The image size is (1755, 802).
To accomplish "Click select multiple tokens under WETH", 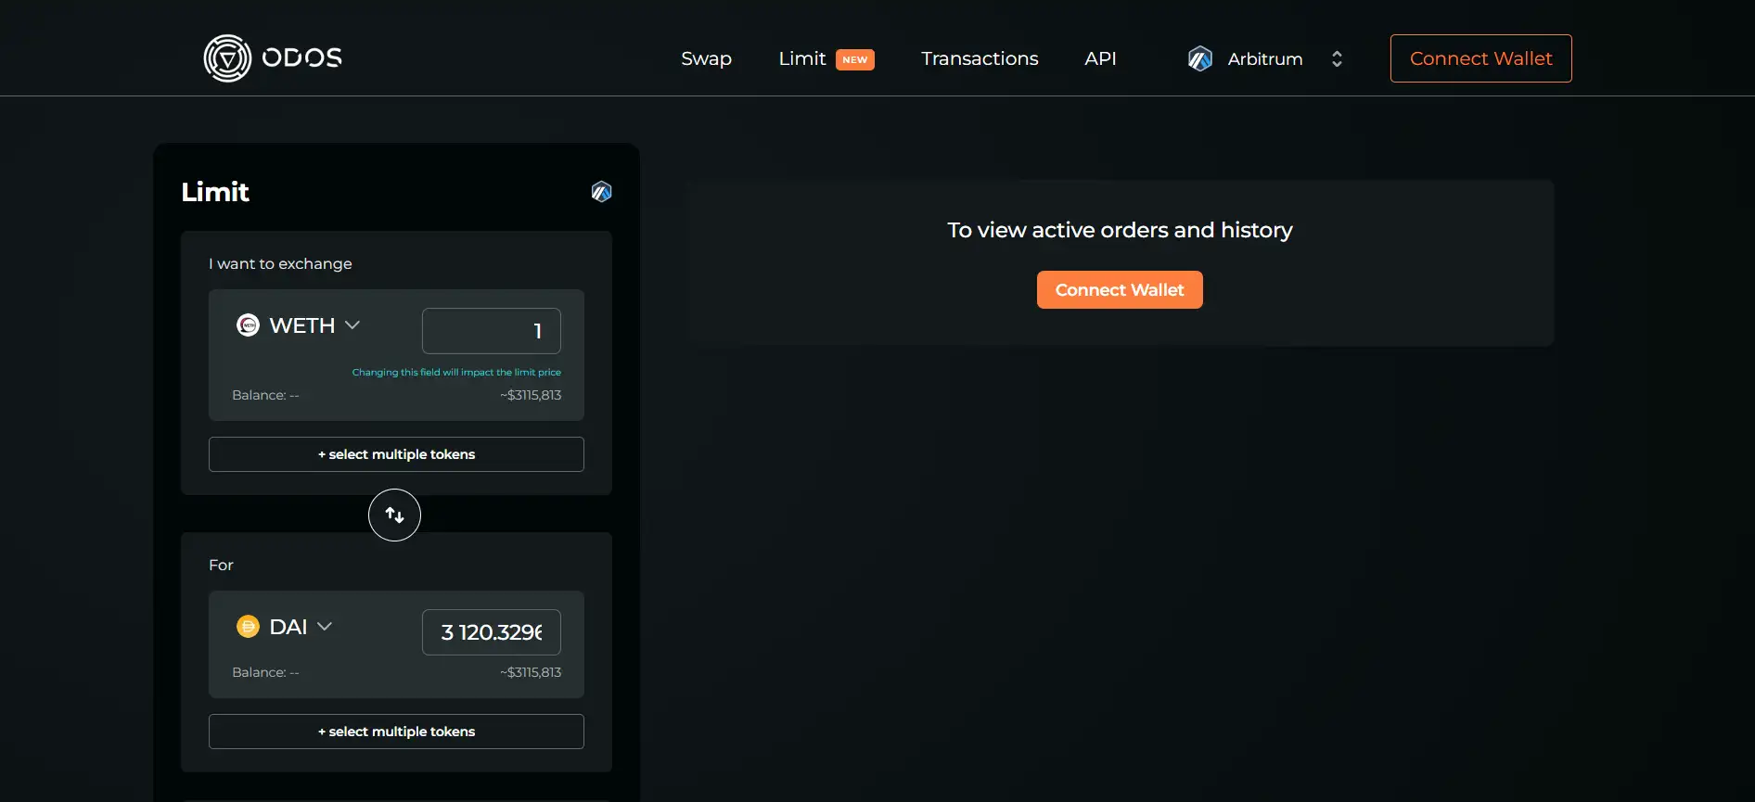I will [396, 454].
